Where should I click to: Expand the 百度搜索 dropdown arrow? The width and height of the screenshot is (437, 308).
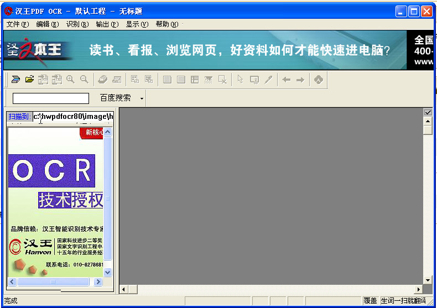point(142,98)
